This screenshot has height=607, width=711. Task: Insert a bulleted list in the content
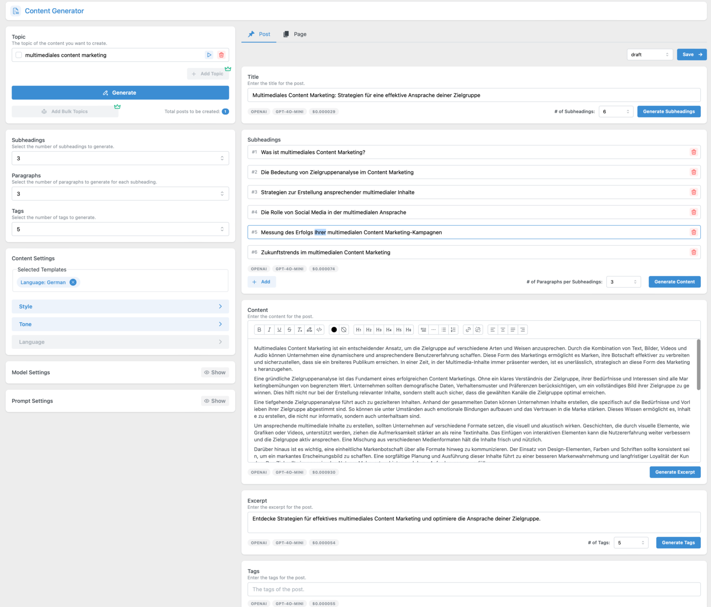pos(443,329)
